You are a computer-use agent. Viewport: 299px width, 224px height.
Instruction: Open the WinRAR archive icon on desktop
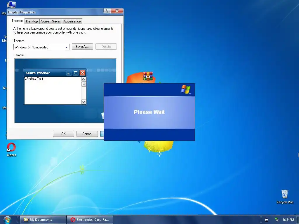point(148,76)
